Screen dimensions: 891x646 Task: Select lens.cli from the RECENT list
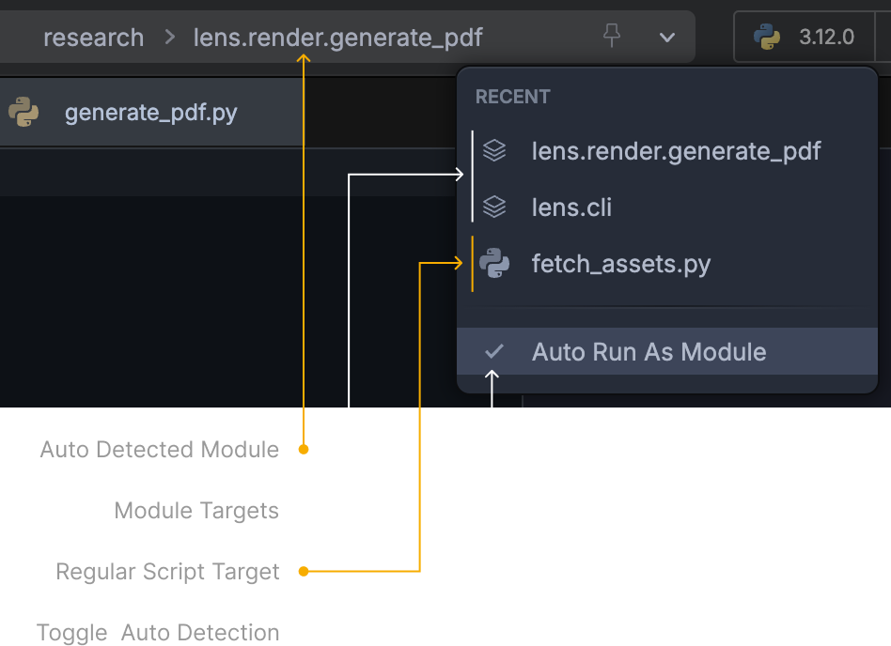(x=571, y=207)
